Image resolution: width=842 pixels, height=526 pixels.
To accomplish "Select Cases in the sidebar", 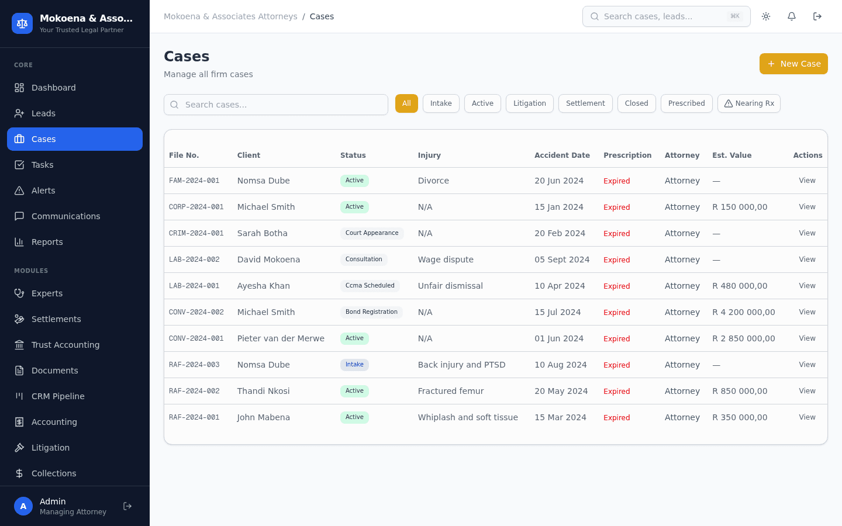I will (75, 139).
